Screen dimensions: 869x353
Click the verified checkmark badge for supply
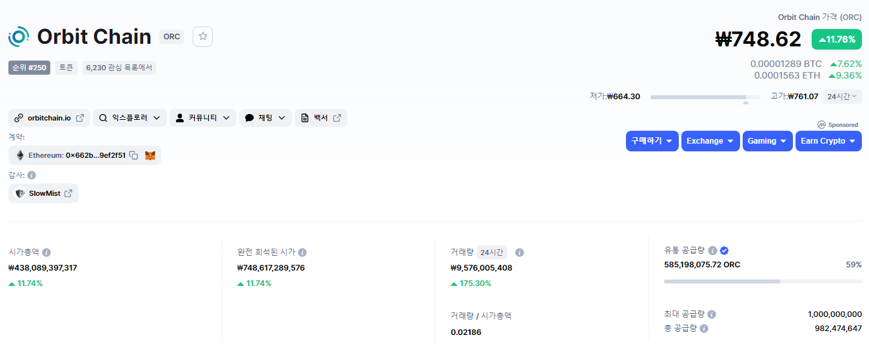click(724, 251)
